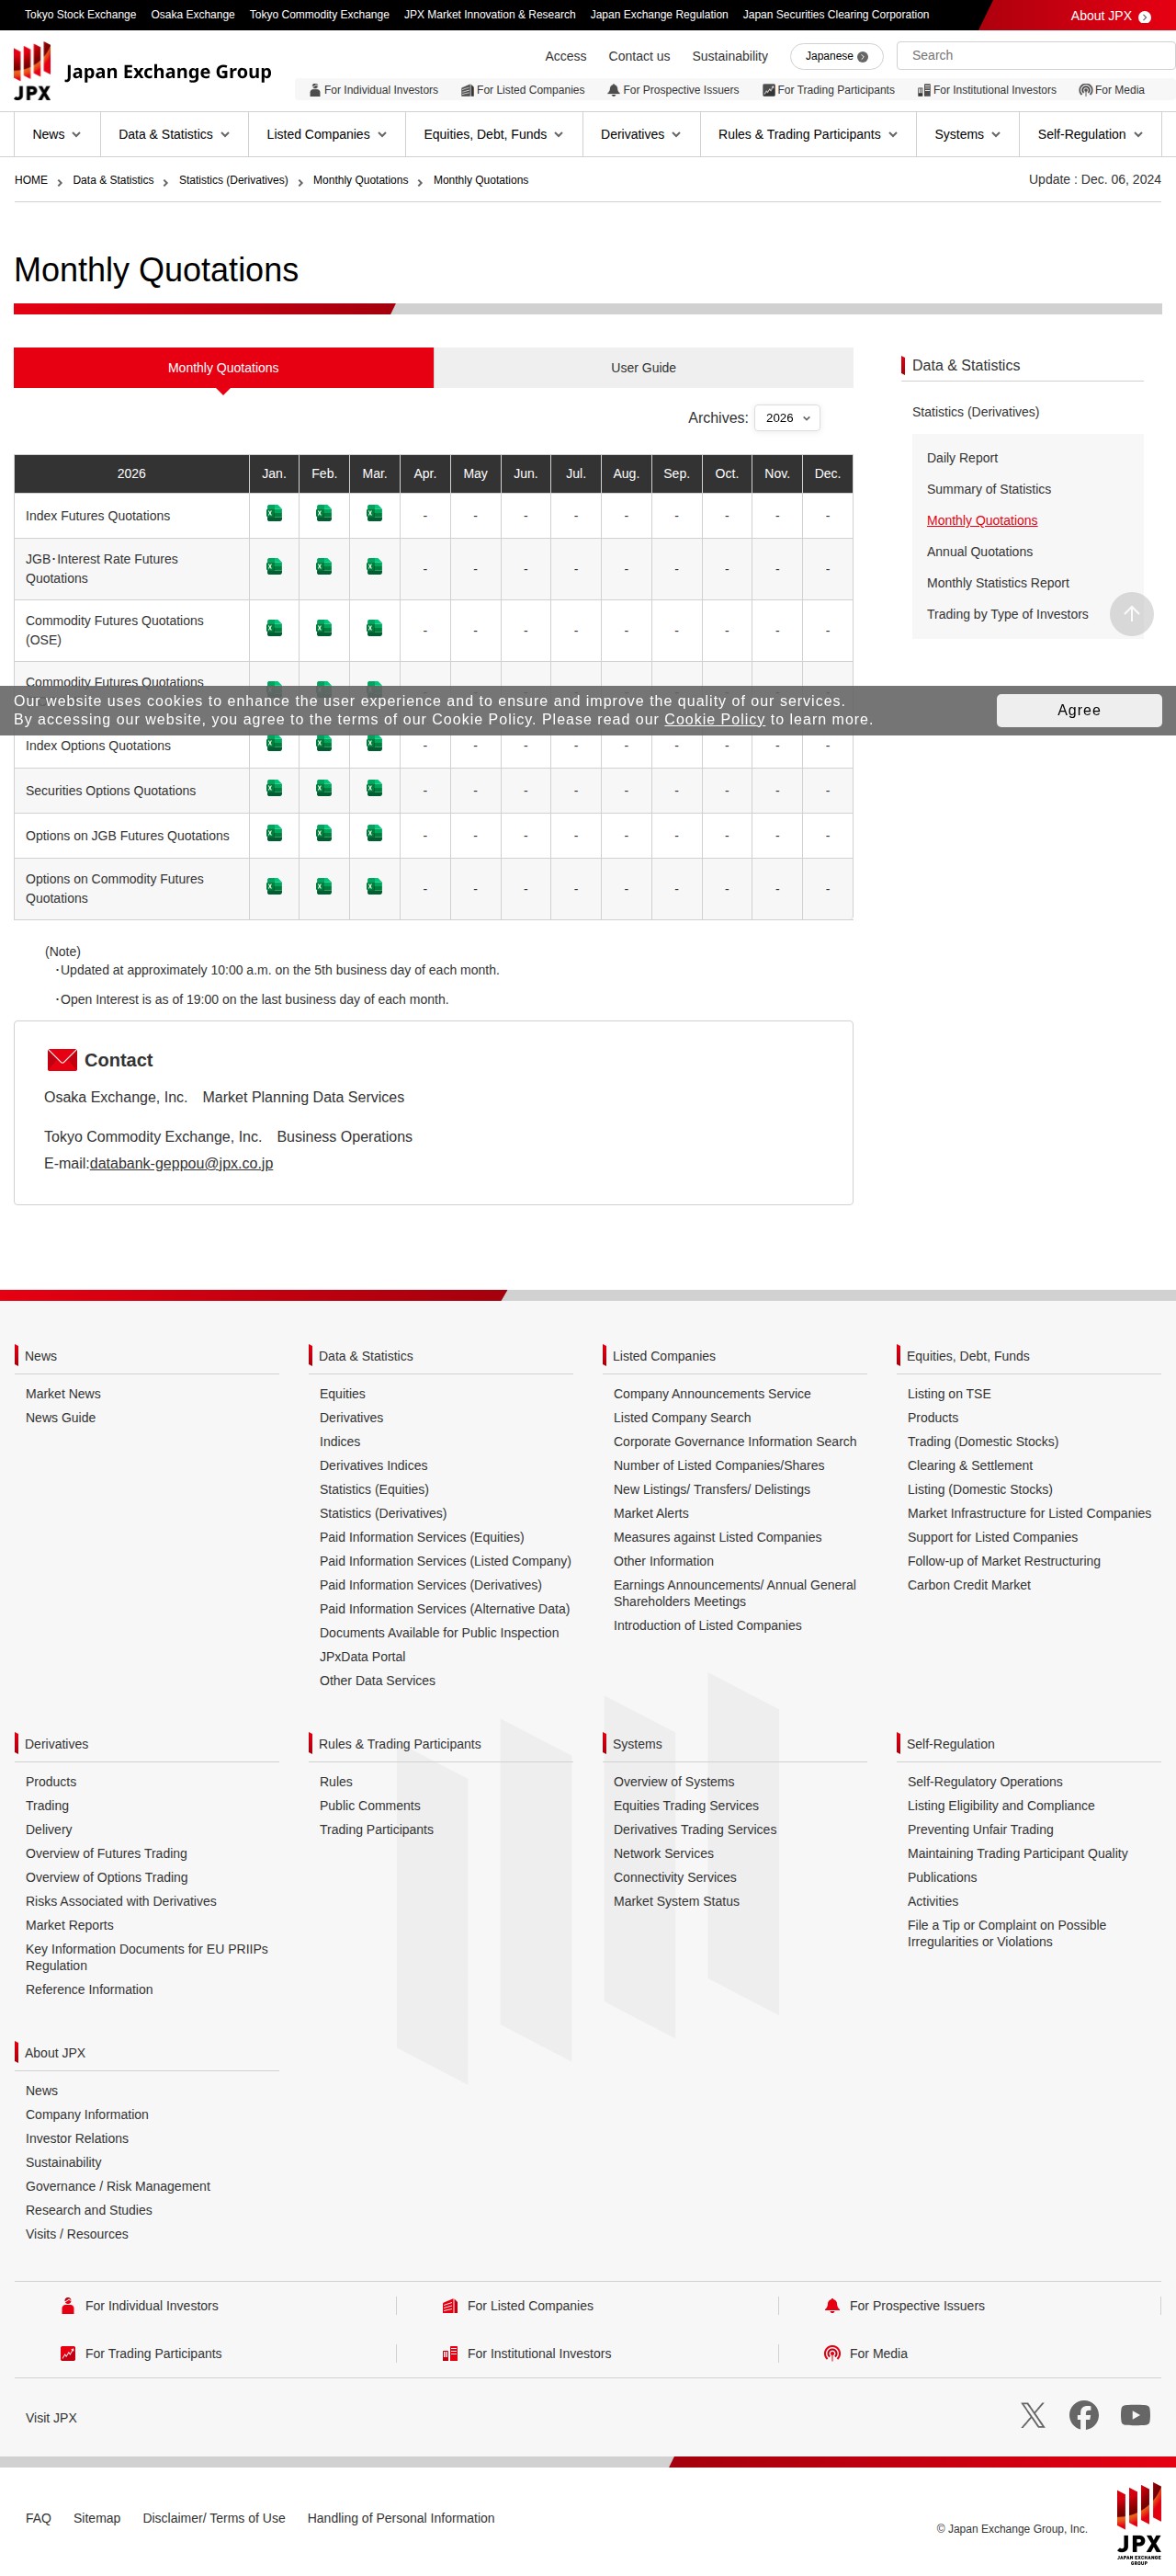The height and width of the screenshot is (2576, 1176).
Task: Download Options on Commodity Futures February file
Action: pyautogui.click(x=323, y=886)
